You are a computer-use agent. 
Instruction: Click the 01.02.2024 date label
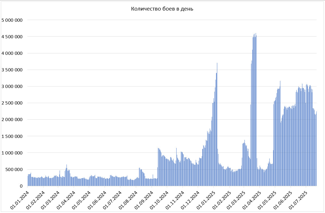(x=35, y=200)
